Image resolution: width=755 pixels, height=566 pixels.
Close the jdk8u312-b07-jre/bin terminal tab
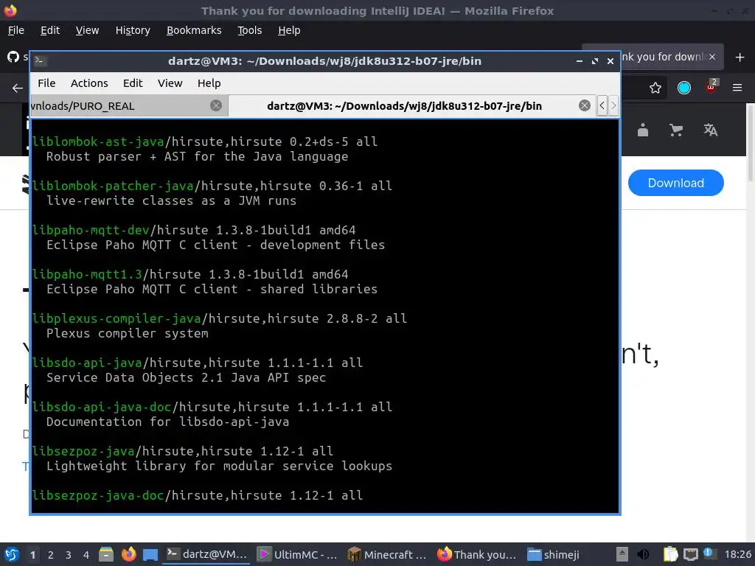(x=585, y=105)
